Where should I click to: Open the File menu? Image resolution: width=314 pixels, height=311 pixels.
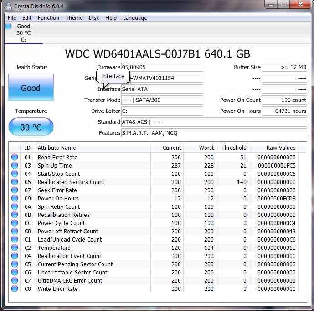click(x=12, y=18)
